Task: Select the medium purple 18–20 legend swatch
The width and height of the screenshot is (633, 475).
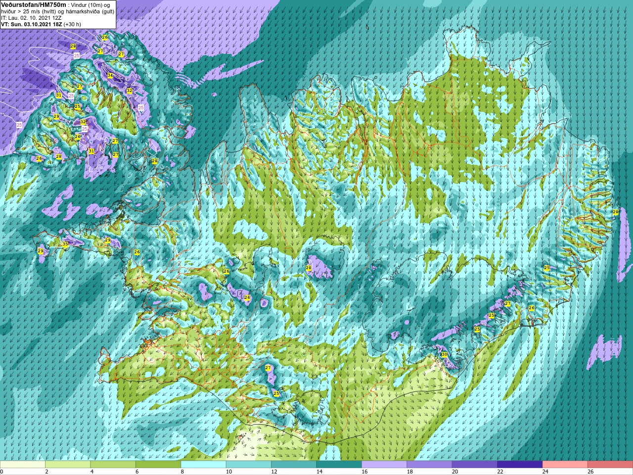Action: [429, 465]
